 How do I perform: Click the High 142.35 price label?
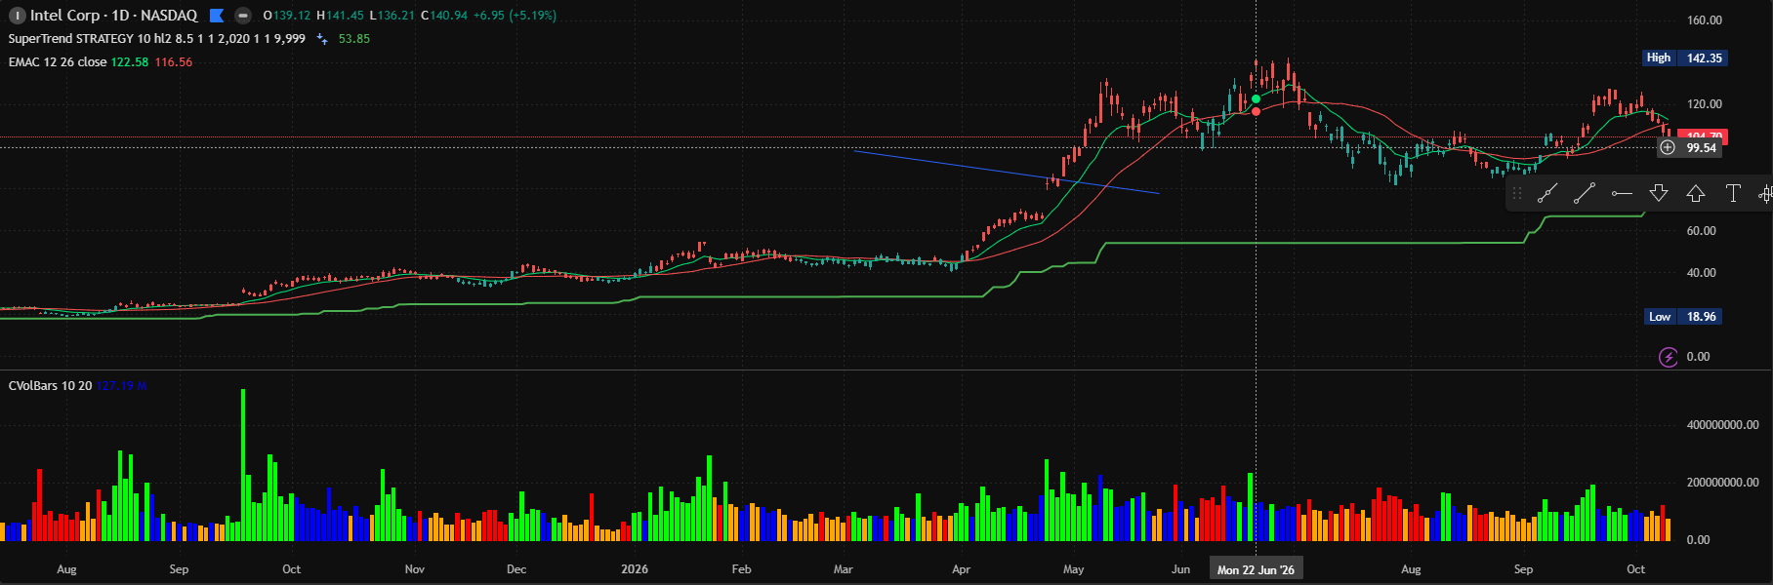tap(1684, 58)
